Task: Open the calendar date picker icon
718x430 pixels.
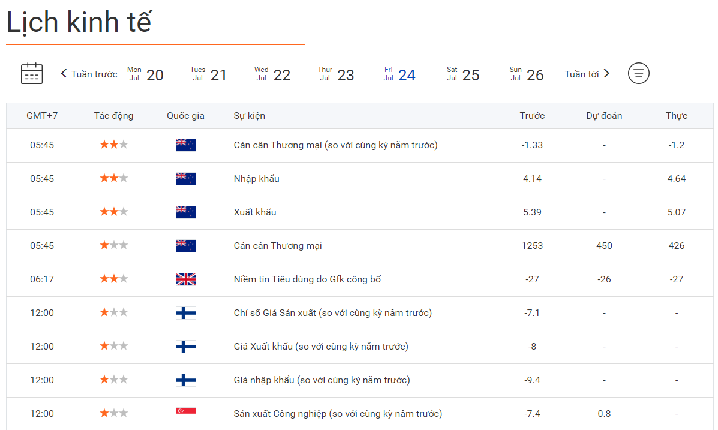Action: [x=32, y=73]
